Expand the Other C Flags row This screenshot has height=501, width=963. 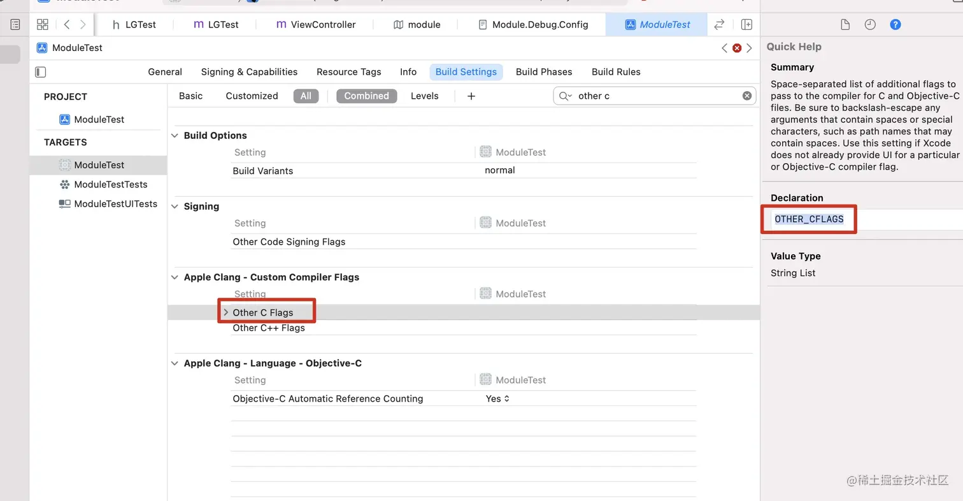(x=225, y=312)
